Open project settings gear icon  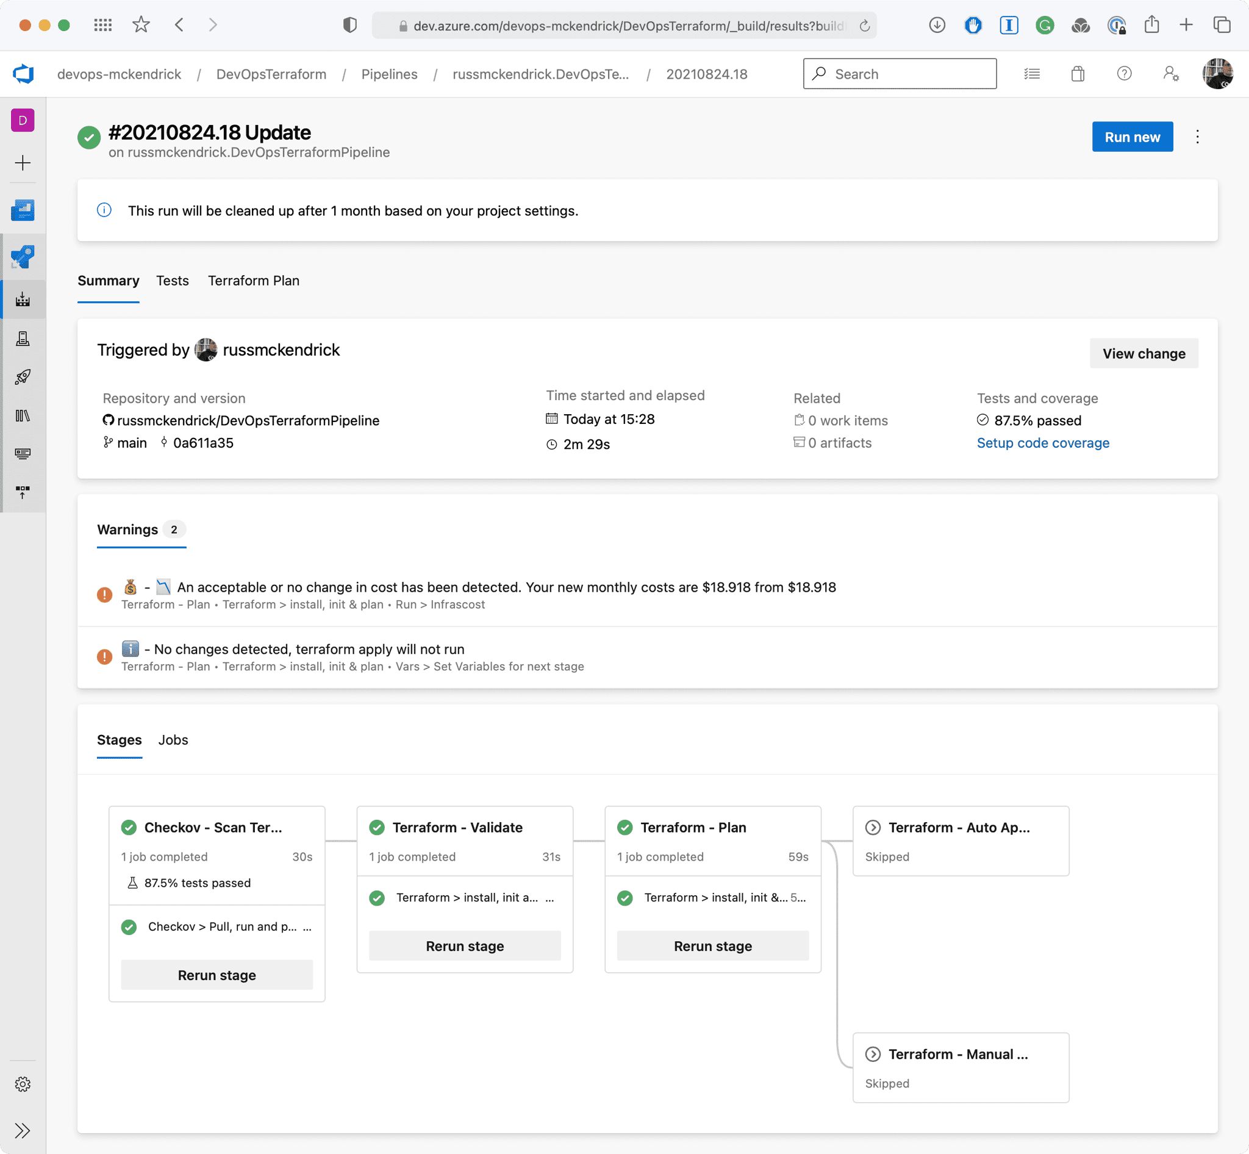[x=23, y=1084]
